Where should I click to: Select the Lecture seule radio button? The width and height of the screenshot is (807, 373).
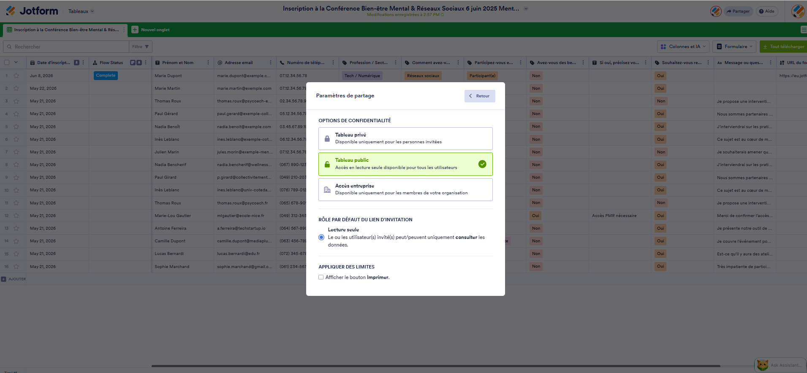pyautogui.click(x=321, y=237)
